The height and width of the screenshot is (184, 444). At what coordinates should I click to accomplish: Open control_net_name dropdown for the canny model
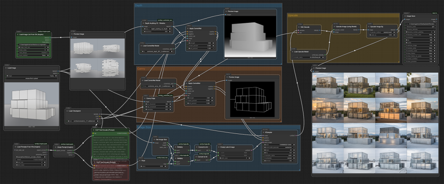click(x=159, y=86)
